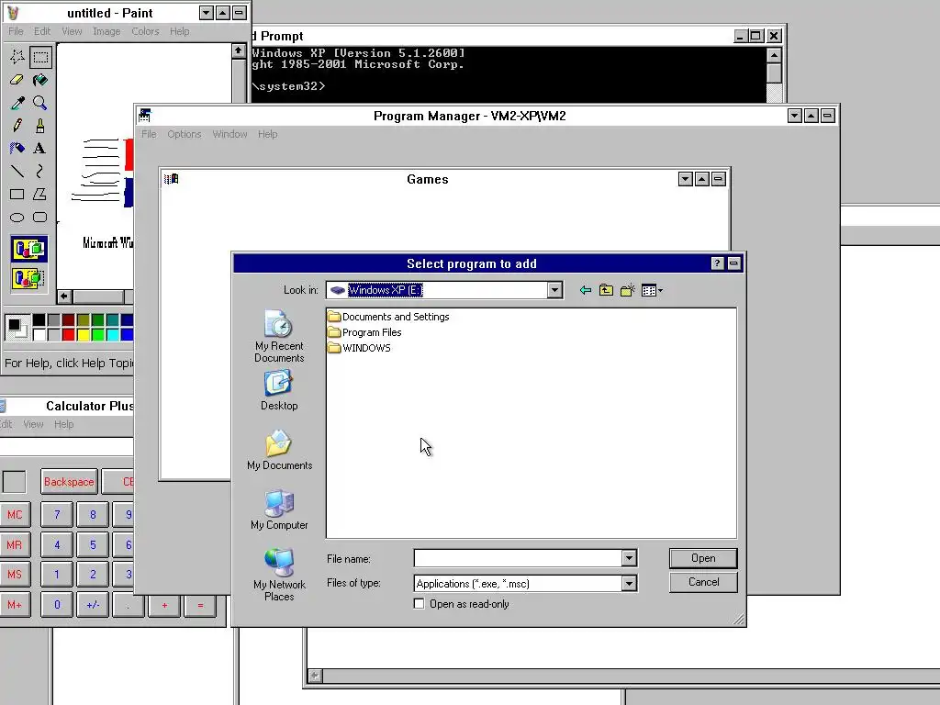Expand the File name dropdown arrow
The height and width of the screenshot is (705, 940).
coord(628,558)
